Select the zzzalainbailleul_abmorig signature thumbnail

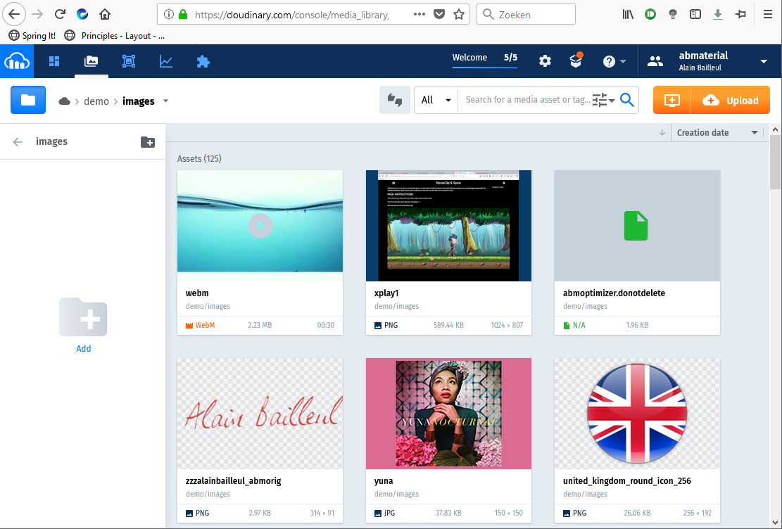260,414
